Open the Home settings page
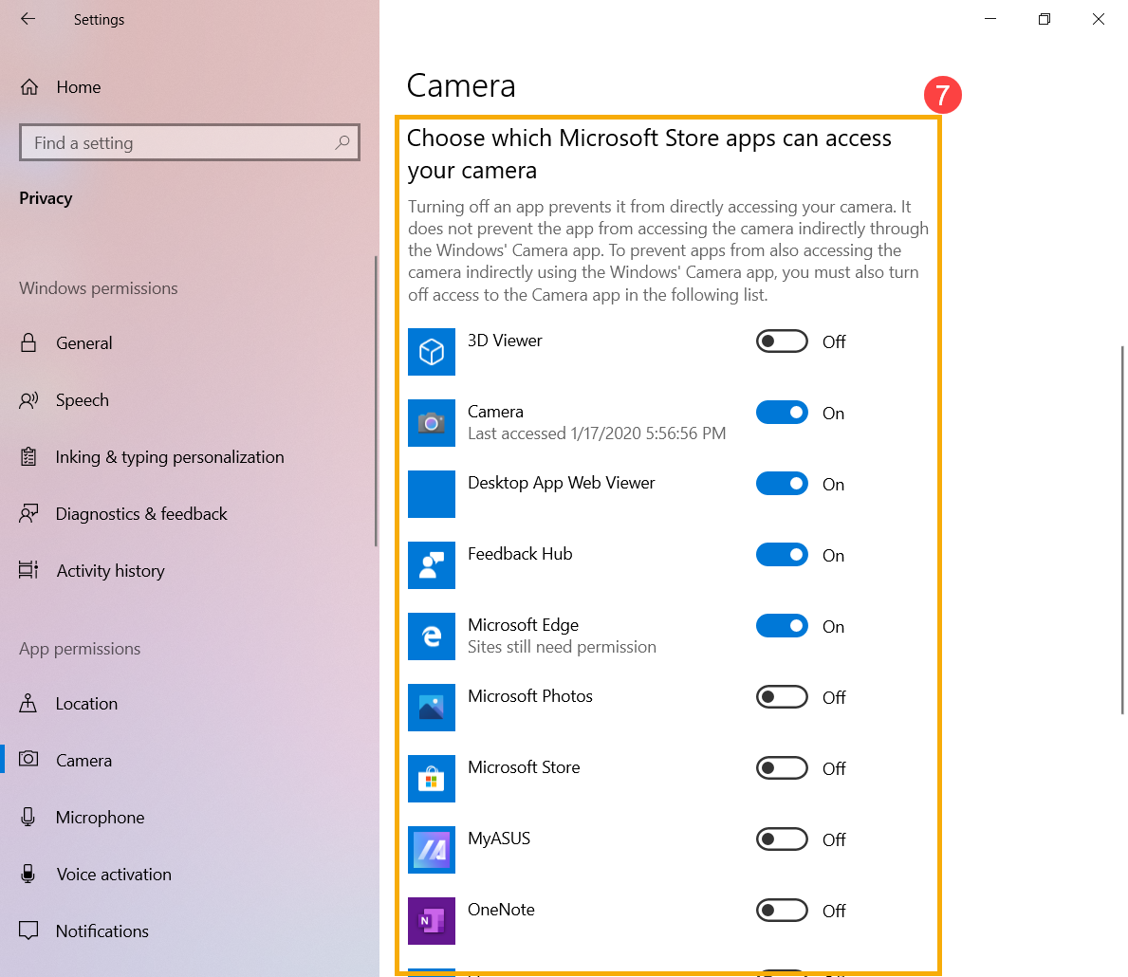Viewport: 1128px width, 977px height. pos(189,87)
